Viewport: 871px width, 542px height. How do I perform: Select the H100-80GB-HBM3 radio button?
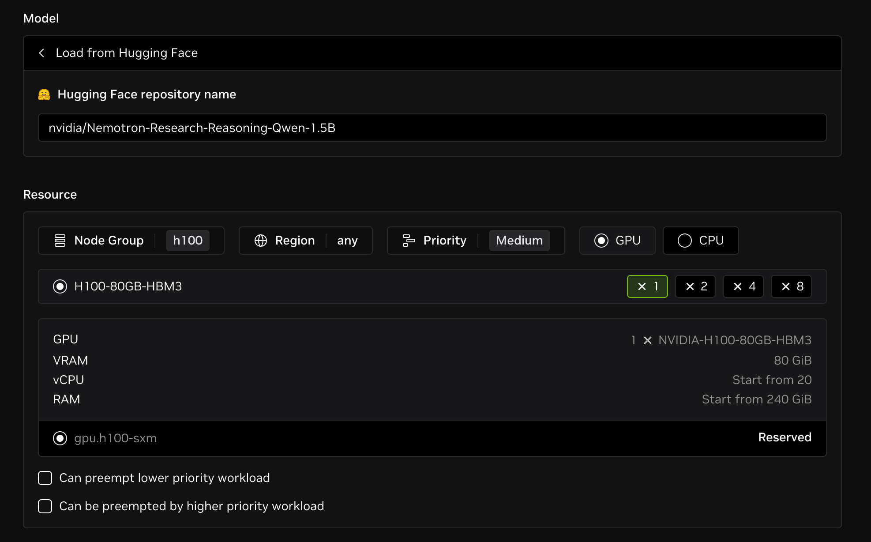[60, 286]
